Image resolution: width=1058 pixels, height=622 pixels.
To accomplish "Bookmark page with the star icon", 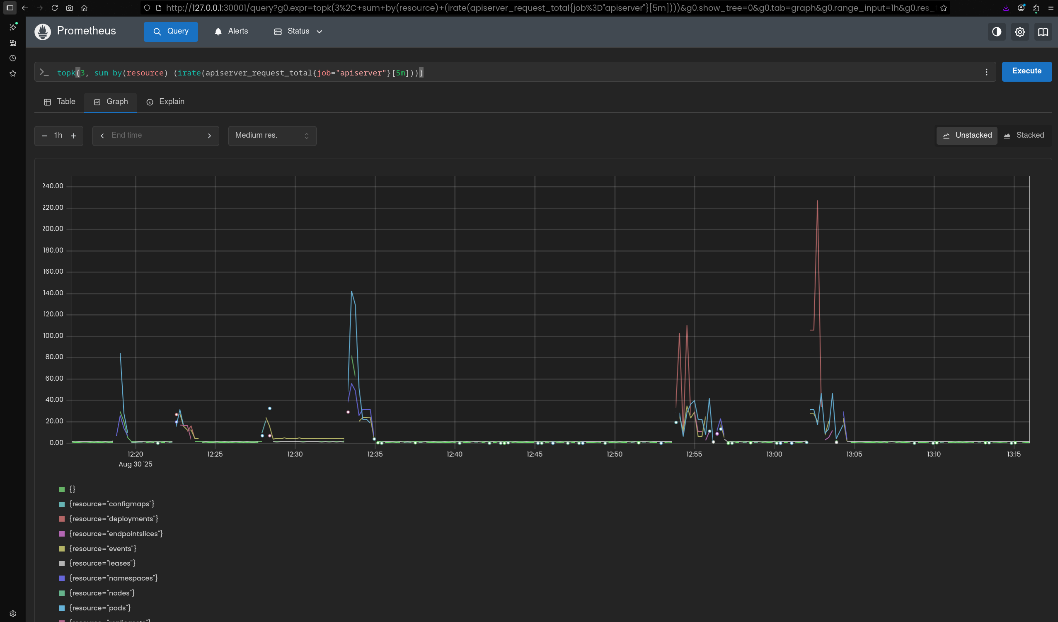I will tap(943, 8).
